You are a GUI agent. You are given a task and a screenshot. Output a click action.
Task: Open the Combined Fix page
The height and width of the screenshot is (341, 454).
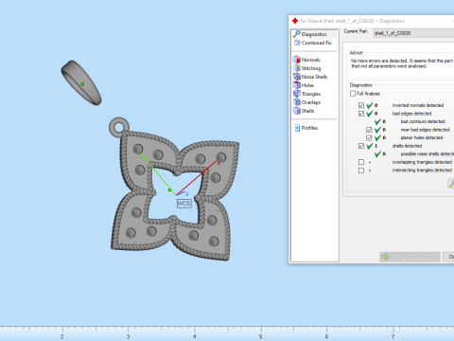click(316, 43)
